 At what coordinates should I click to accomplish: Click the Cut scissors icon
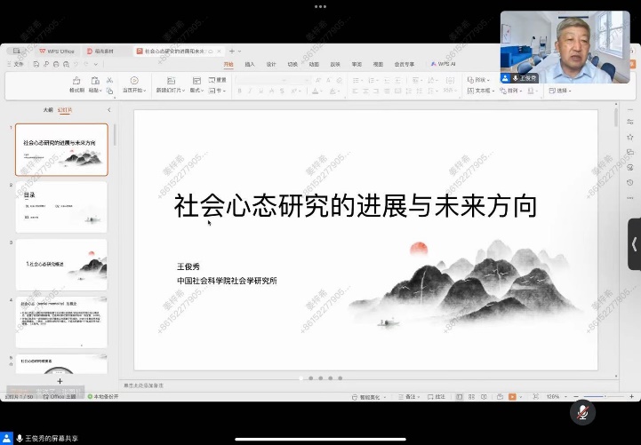coord(110,80)
